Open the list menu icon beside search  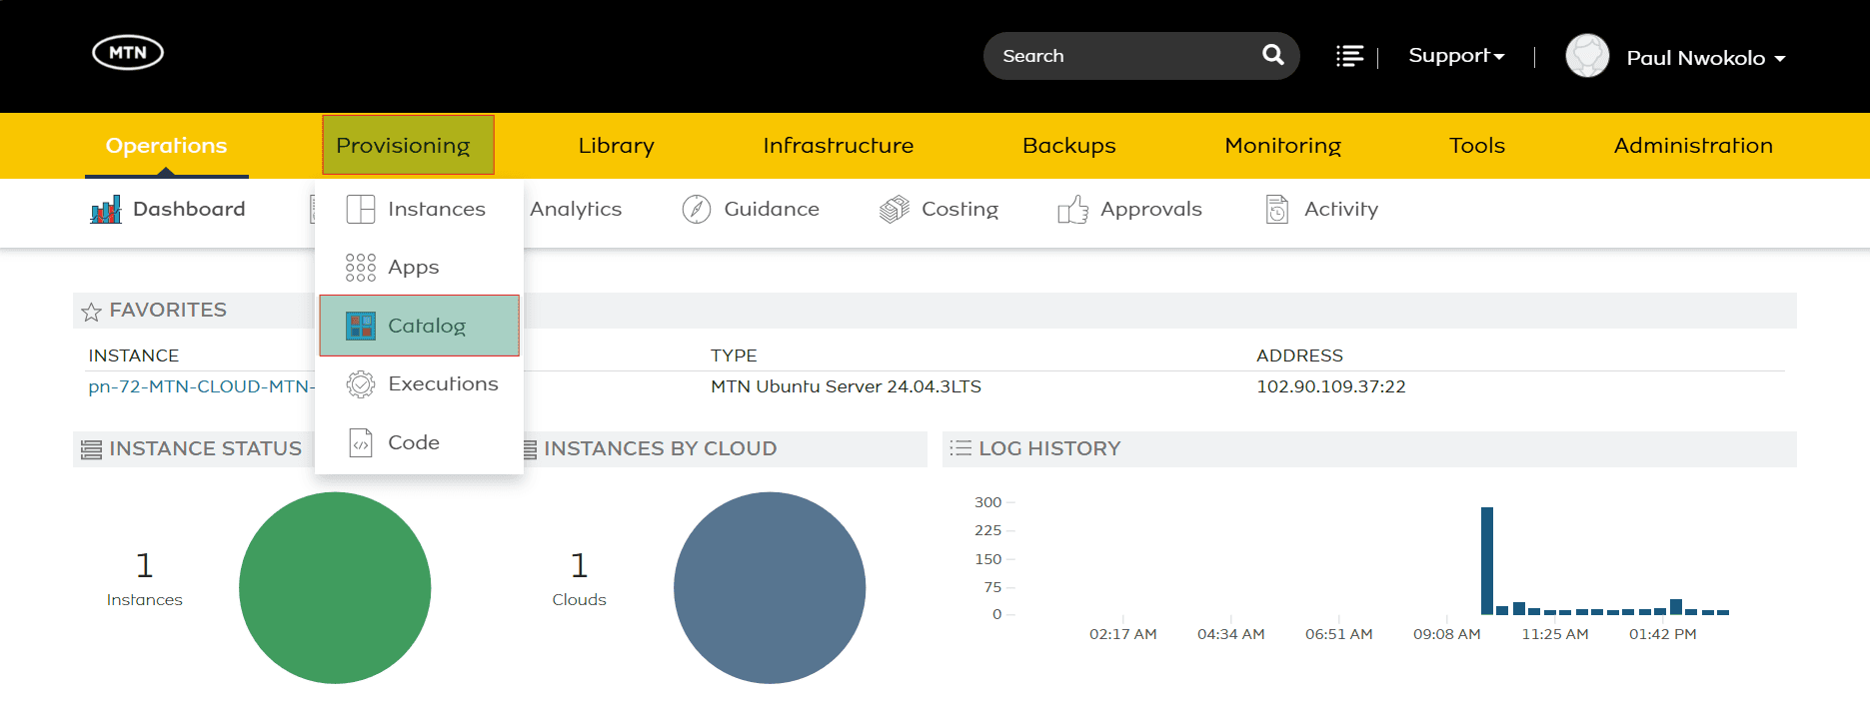coord(1349,56)
